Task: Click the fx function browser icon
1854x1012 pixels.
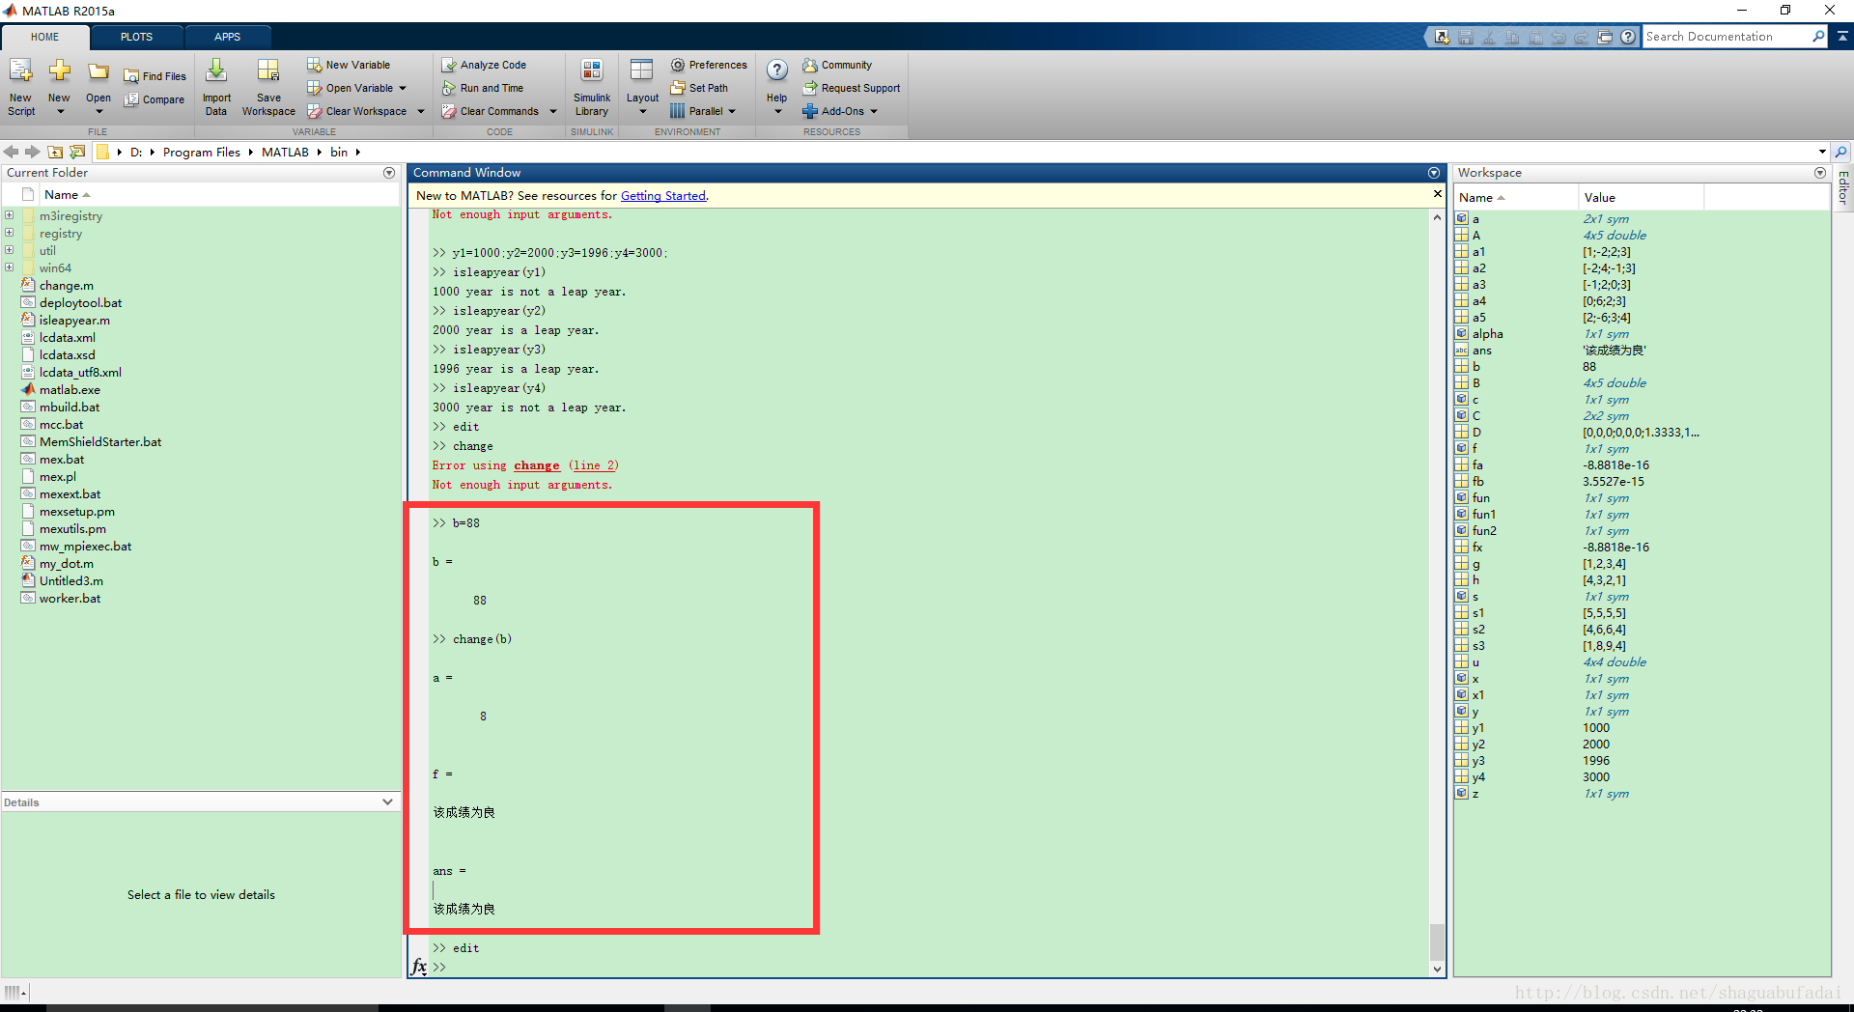Action: click(x=419, y=966)
